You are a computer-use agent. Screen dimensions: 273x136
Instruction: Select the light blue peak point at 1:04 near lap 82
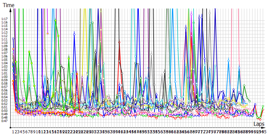tap(228, 61)
